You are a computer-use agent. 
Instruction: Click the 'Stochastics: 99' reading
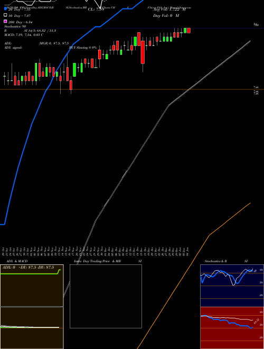15,26
